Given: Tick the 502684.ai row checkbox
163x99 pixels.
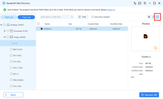Looking at the screenshot, I should (39, 29).
